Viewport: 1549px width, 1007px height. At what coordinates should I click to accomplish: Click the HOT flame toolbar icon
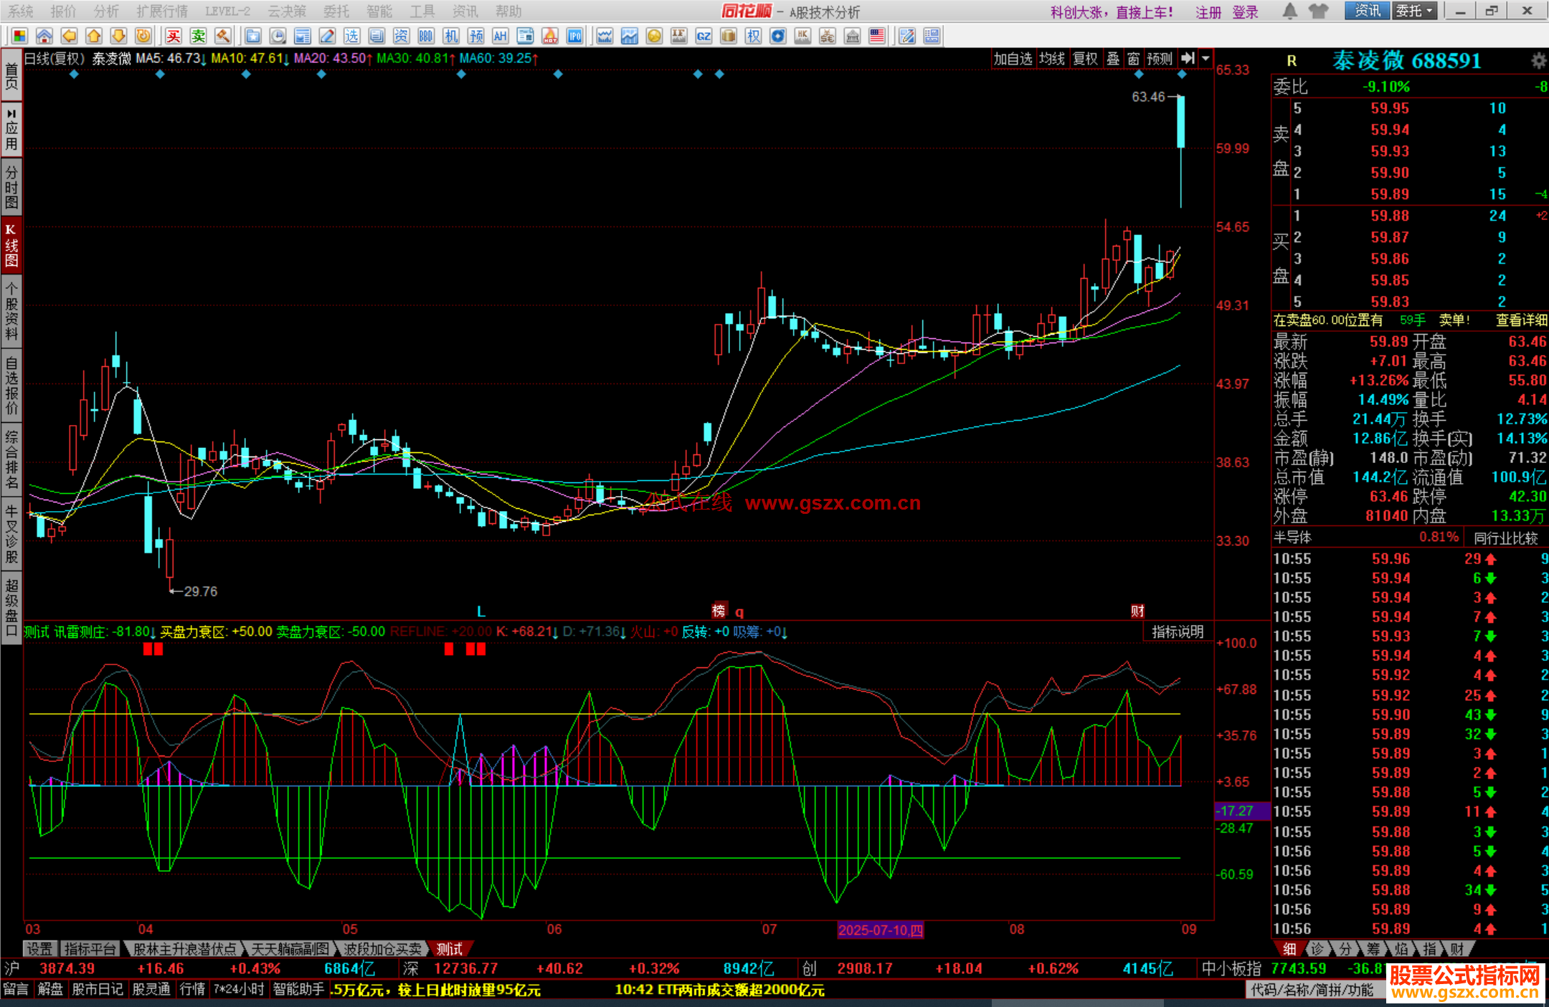coord(550,37)
